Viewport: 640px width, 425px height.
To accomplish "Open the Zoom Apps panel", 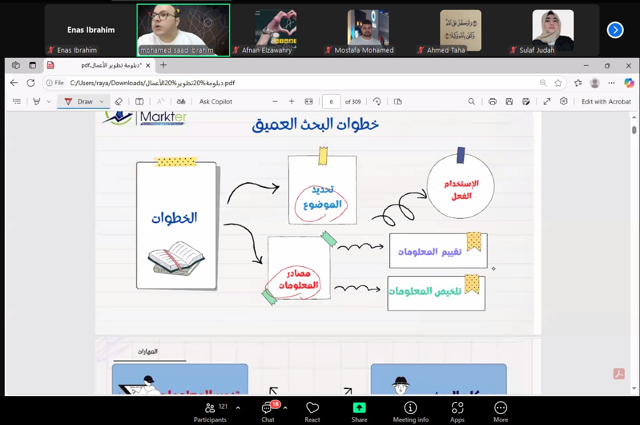I will (x=457, y=412).
